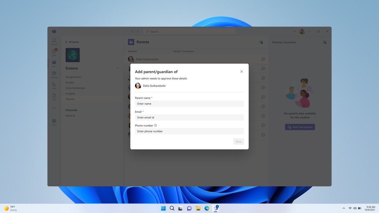The height and width of the screenshot is (213, 379).
Task: Open the General channel
Action: pyautogui.click(x=70, y=116)
